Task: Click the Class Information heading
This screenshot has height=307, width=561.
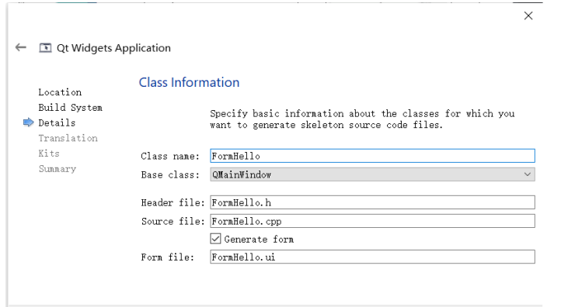Action: (189, 82)
